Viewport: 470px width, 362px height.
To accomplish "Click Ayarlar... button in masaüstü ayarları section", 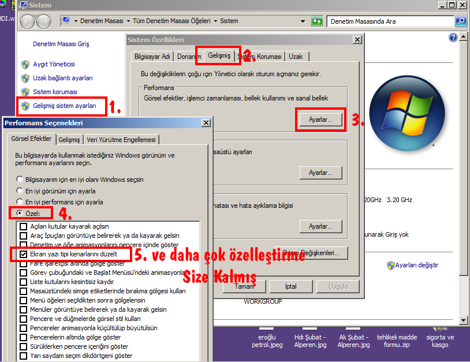I will point(320,173).
